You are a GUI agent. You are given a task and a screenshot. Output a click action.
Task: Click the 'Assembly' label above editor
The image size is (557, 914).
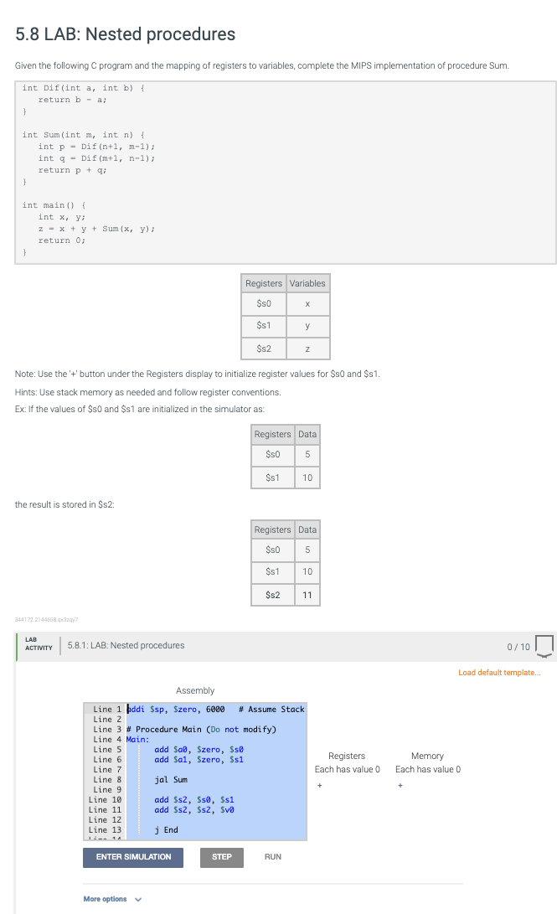(x=195, y=690)
